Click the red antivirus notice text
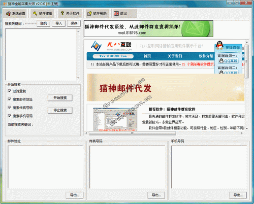 tap(199, 64)
